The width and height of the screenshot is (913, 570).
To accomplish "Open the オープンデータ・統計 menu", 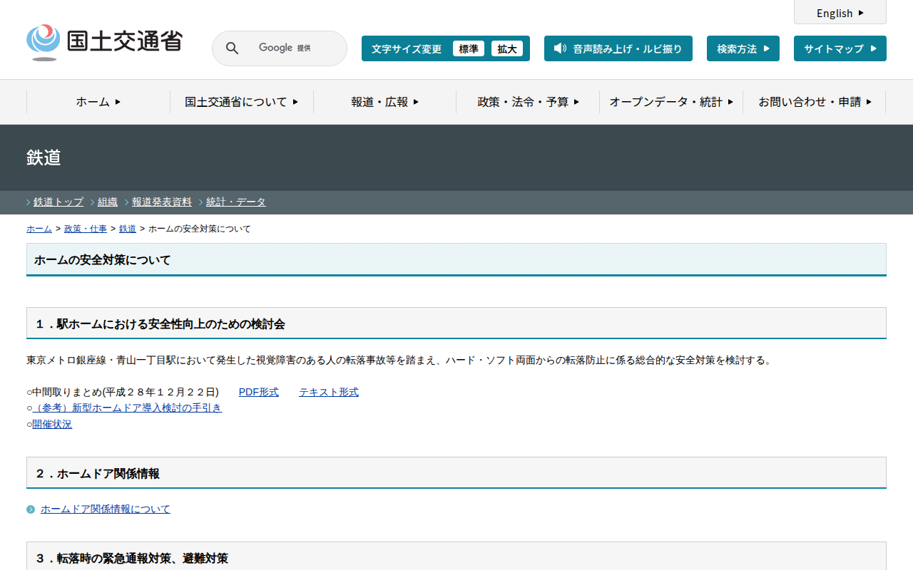I will coord(670,102).
